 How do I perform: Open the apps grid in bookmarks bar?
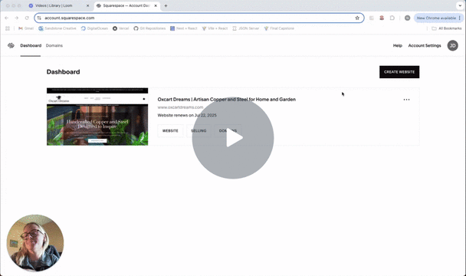click(x=8, y=28)
